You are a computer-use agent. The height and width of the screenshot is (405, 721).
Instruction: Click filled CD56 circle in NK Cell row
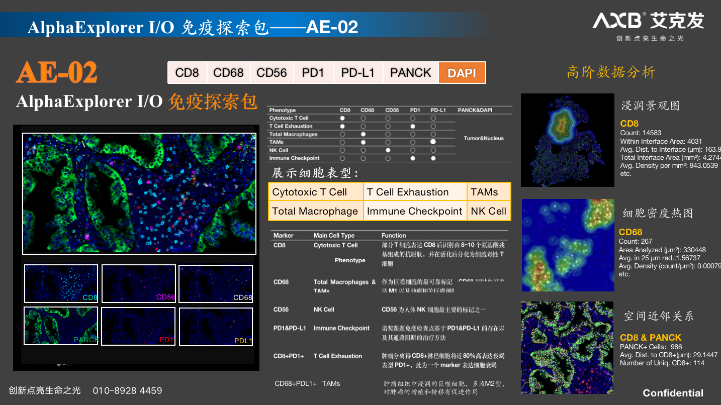(388, 150)
